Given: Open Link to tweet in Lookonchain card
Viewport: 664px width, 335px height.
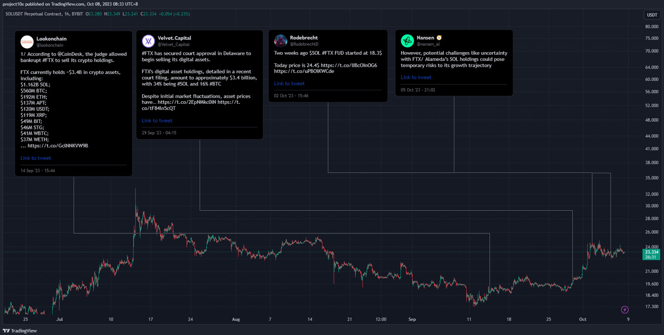Looking at the screenshot, I should 36,158.
